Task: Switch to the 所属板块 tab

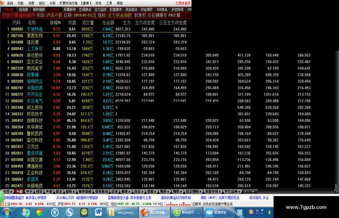Action: coord(70,9)
